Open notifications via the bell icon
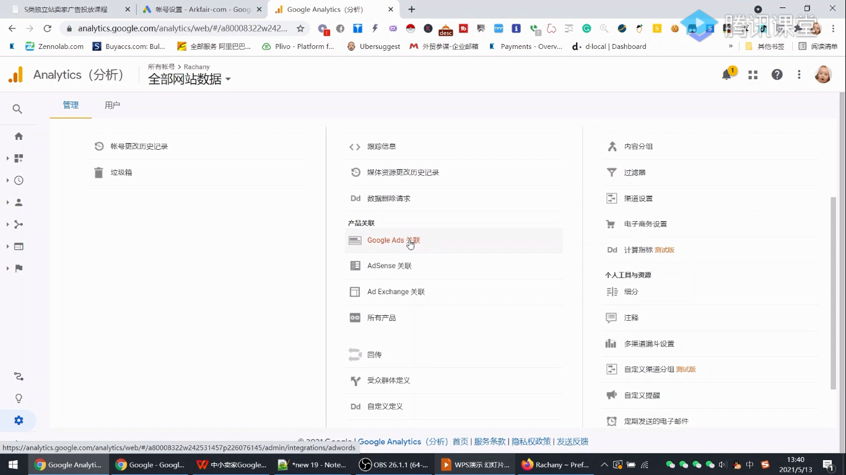846x475 pixels. 726,74
